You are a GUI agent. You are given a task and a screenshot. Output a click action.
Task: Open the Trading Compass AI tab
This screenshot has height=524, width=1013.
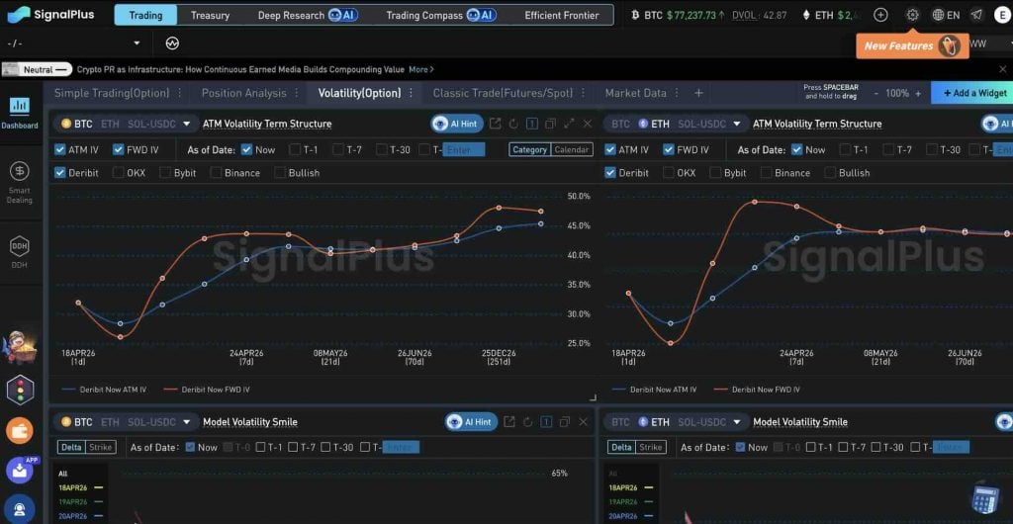tap(441, 15)
